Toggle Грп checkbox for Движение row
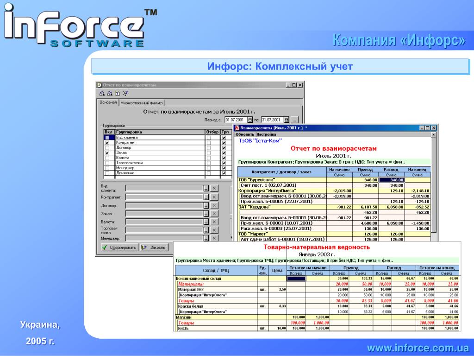This screenshot has height=356, width=474. tap(224, 173)
